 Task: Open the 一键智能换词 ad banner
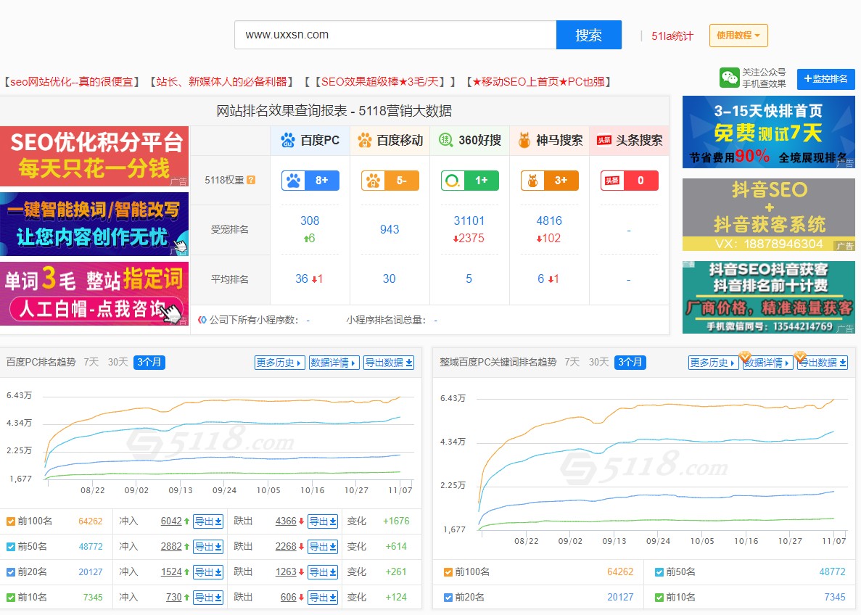(94, 224)
